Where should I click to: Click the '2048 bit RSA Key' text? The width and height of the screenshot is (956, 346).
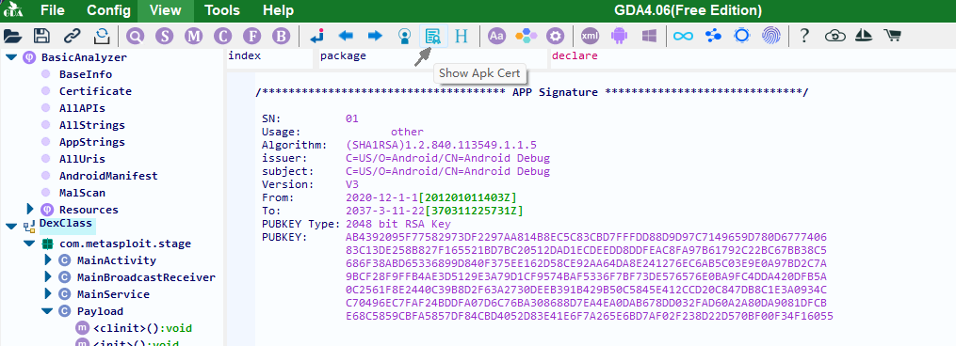tap(397, 224)
